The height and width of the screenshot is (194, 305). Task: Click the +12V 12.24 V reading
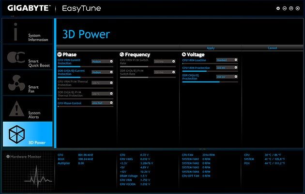[x=145, y=172]
